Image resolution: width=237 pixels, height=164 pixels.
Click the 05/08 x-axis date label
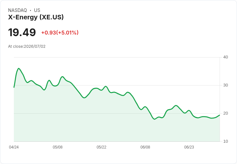click(58, 147)
